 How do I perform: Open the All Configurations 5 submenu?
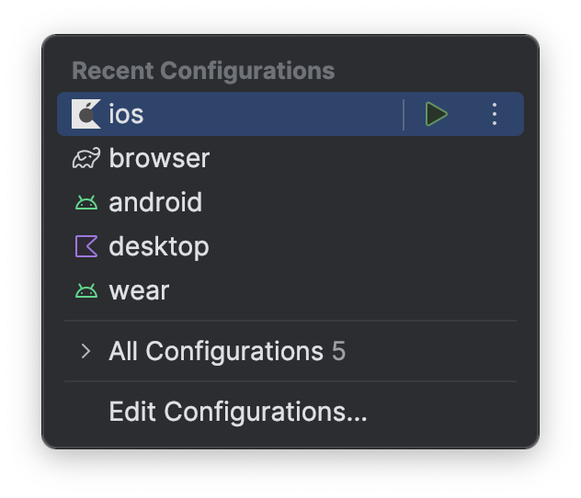click(290, 351)
